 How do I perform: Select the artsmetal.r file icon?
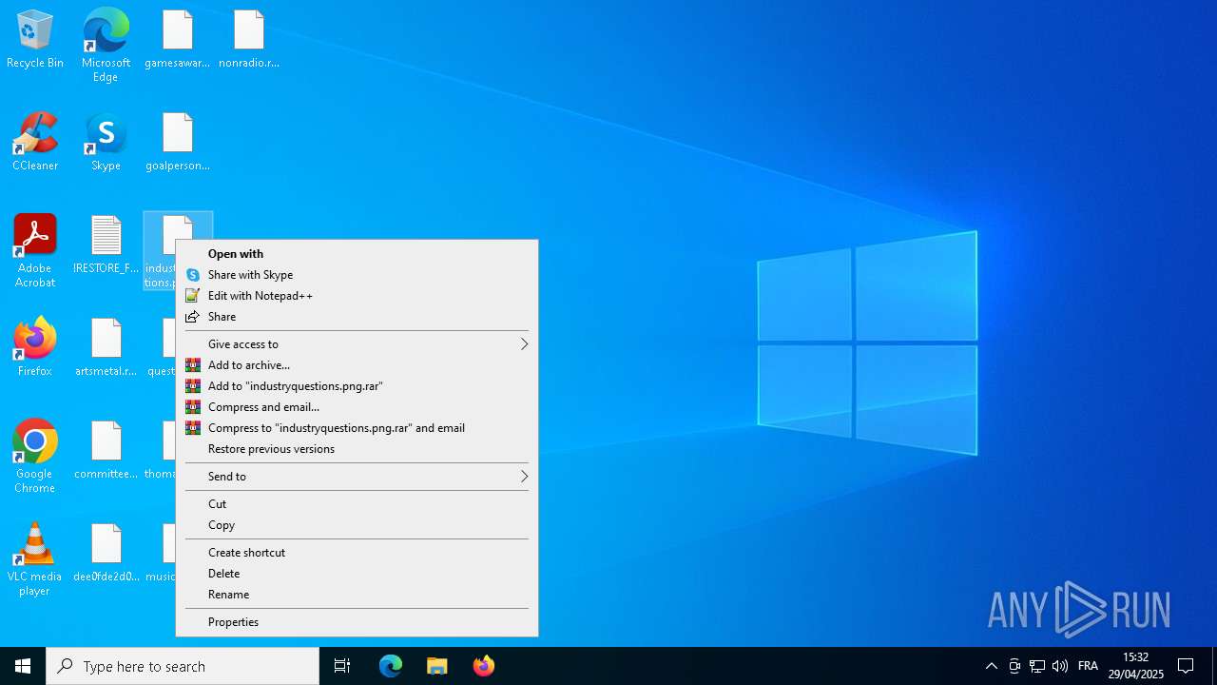106,347
